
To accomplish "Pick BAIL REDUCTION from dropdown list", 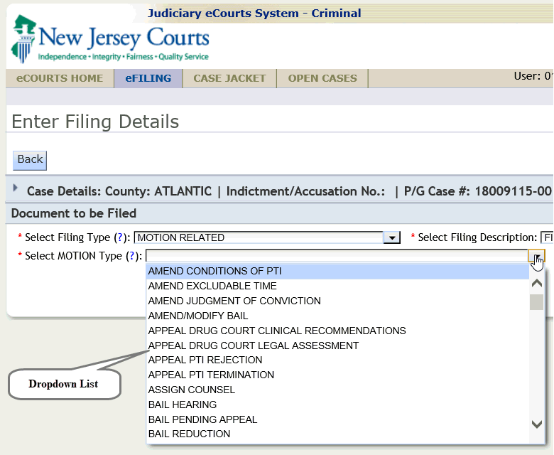I will click(189, 434).
